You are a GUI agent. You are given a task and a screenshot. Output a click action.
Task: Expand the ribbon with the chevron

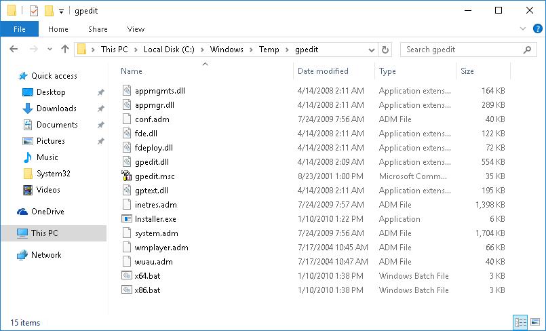point(523,28)
